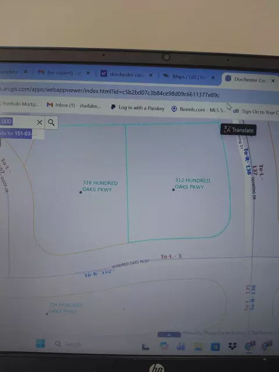Click the 316 HUNDRED OAKS PKWY parcel label

click(100, 186)
